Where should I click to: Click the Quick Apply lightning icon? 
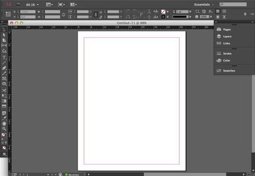[245, 14]
